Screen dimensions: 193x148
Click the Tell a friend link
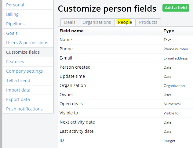pyautogui.click(x=28, y=81)
